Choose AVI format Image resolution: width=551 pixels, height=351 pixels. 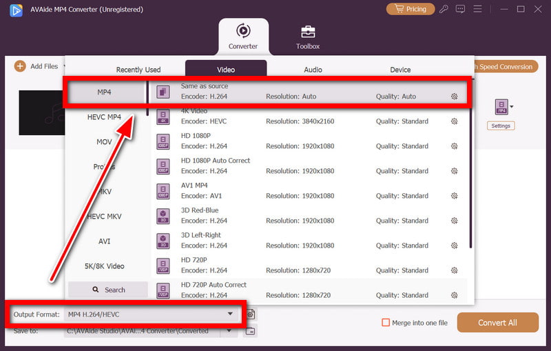105,241
